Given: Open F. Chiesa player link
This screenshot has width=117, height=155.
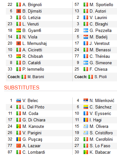Looking at the screenshot, I should [x=98, y=69].
